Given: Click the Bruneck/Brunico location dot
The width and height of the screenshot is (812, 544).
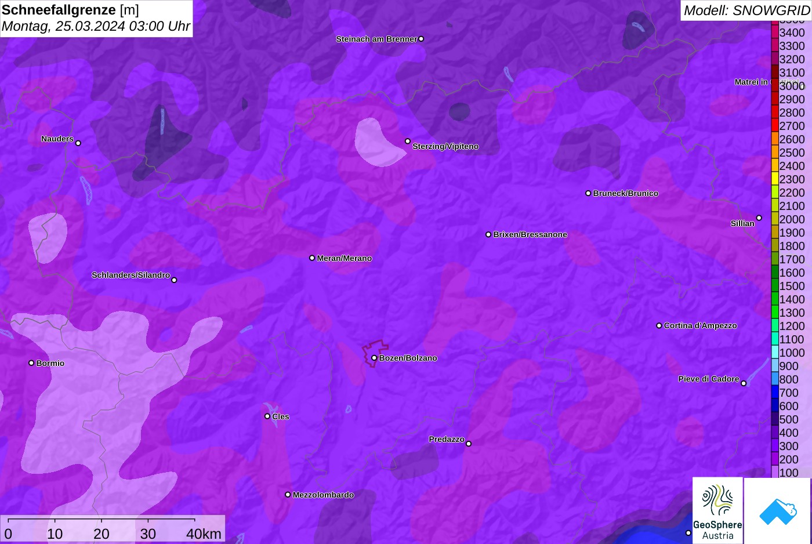Looking at the screenshot, I should click(588, 193).
